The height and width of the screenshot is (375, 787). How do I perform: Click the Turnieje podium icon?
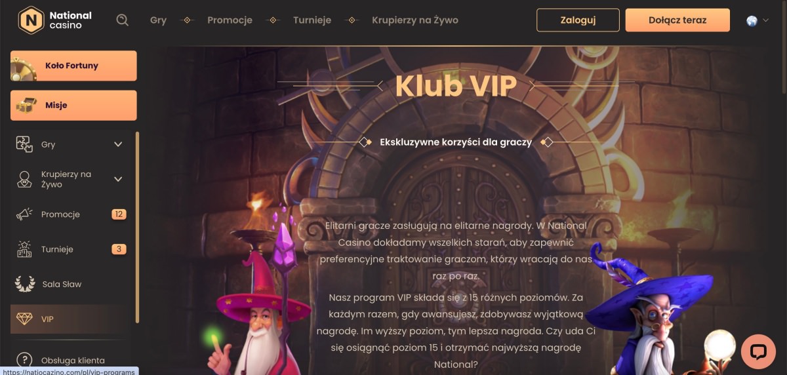(x=24, y=249)
